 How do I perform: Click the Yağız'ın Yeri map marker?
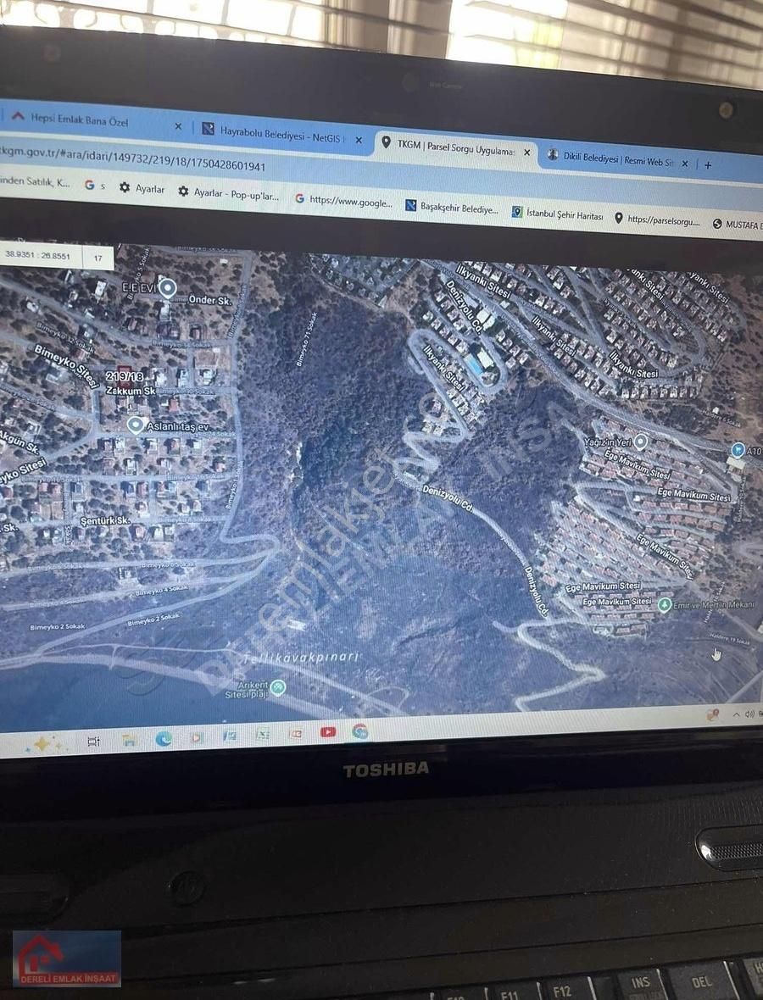(x=641, y=442)
